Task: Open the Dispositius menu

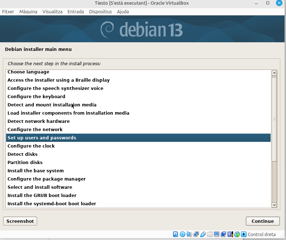Action: (100, 11)
